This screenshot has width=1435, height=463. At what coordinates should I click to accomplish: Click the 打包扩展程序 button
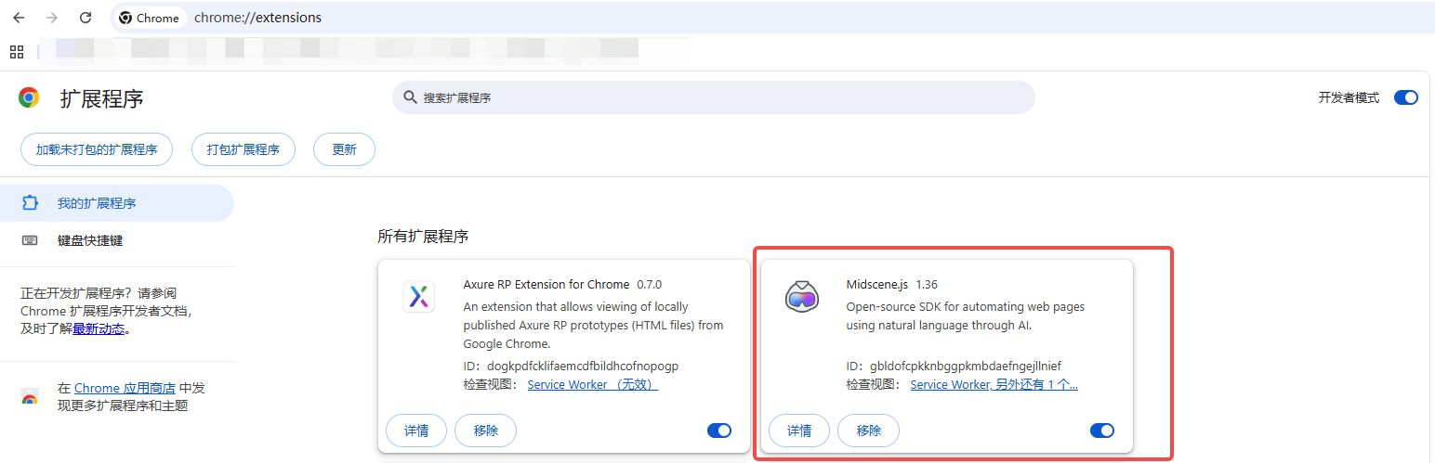tap(244, 149)
